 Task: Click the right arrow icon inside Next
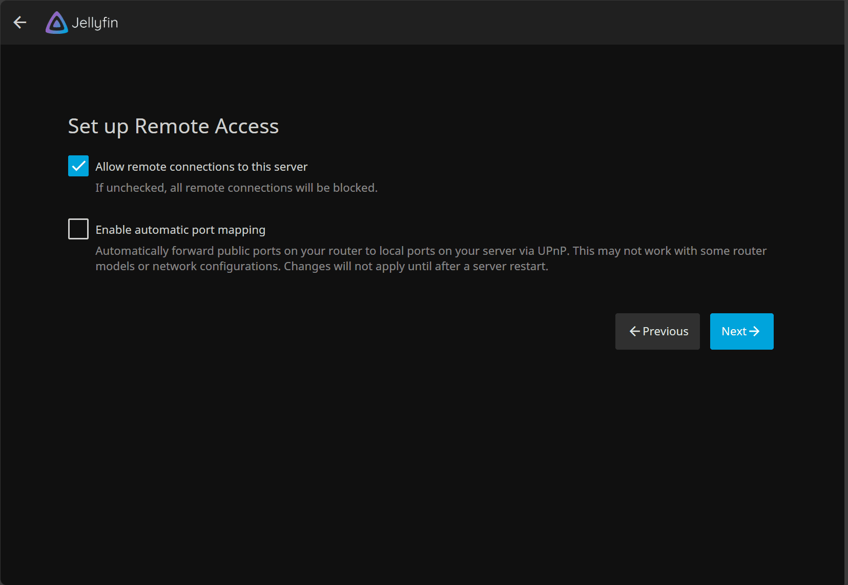coord(754,332)
